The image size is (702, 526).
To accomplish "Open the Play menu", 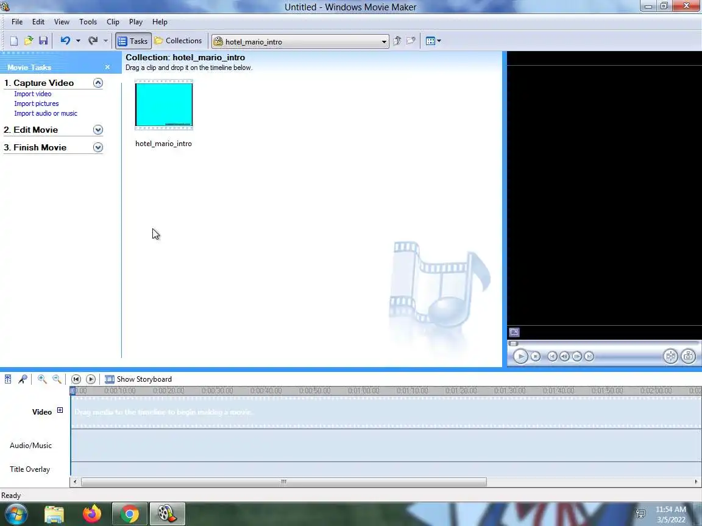I will point(136,22).
